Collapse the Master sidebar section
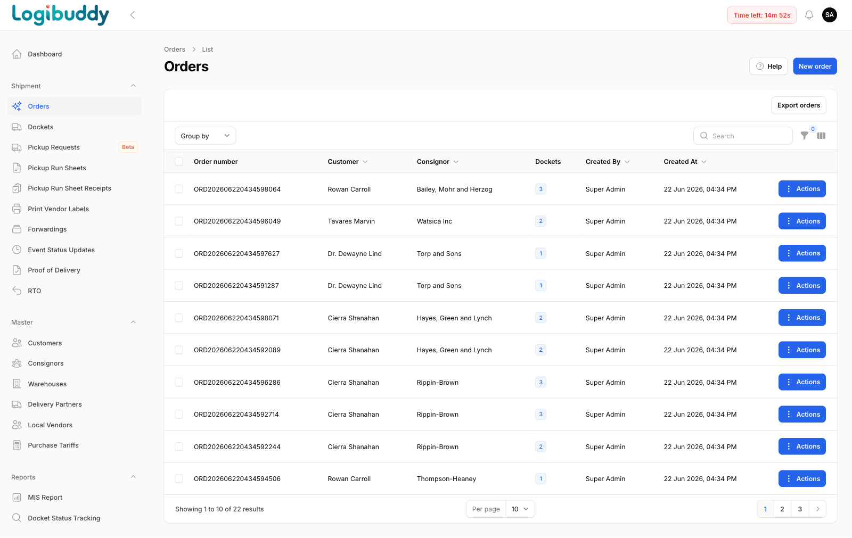Screen dimensions: 852x538 click(x=133, y=322)
